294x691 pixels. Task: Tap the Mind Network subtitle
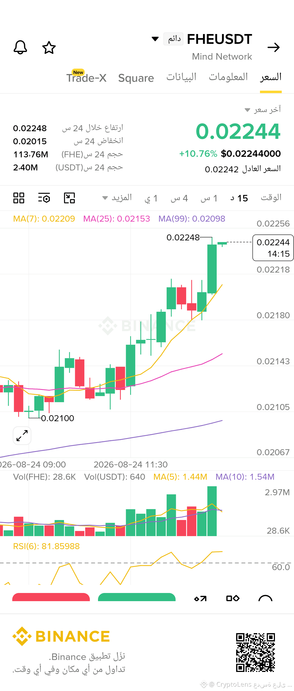[x=222, y=57]
